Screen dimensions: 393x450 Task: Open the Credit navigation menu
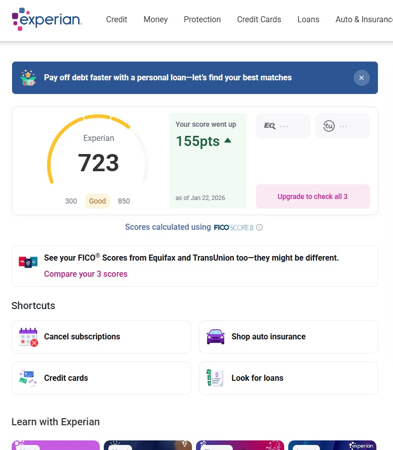click(116, 20)
